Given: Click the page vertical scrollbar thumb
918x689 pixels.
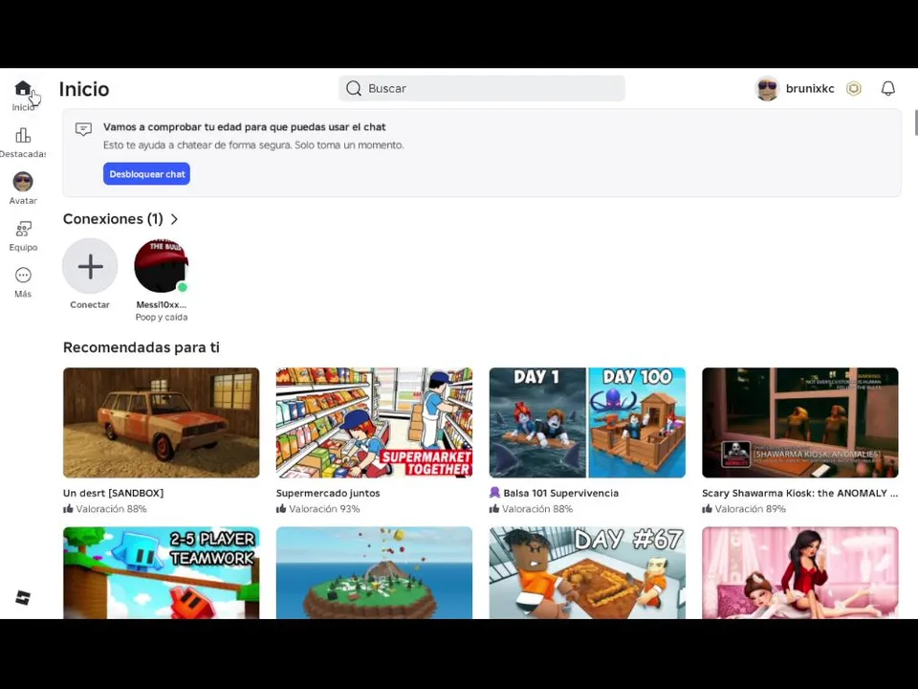Looking at the screenshot, I should 915,122.
